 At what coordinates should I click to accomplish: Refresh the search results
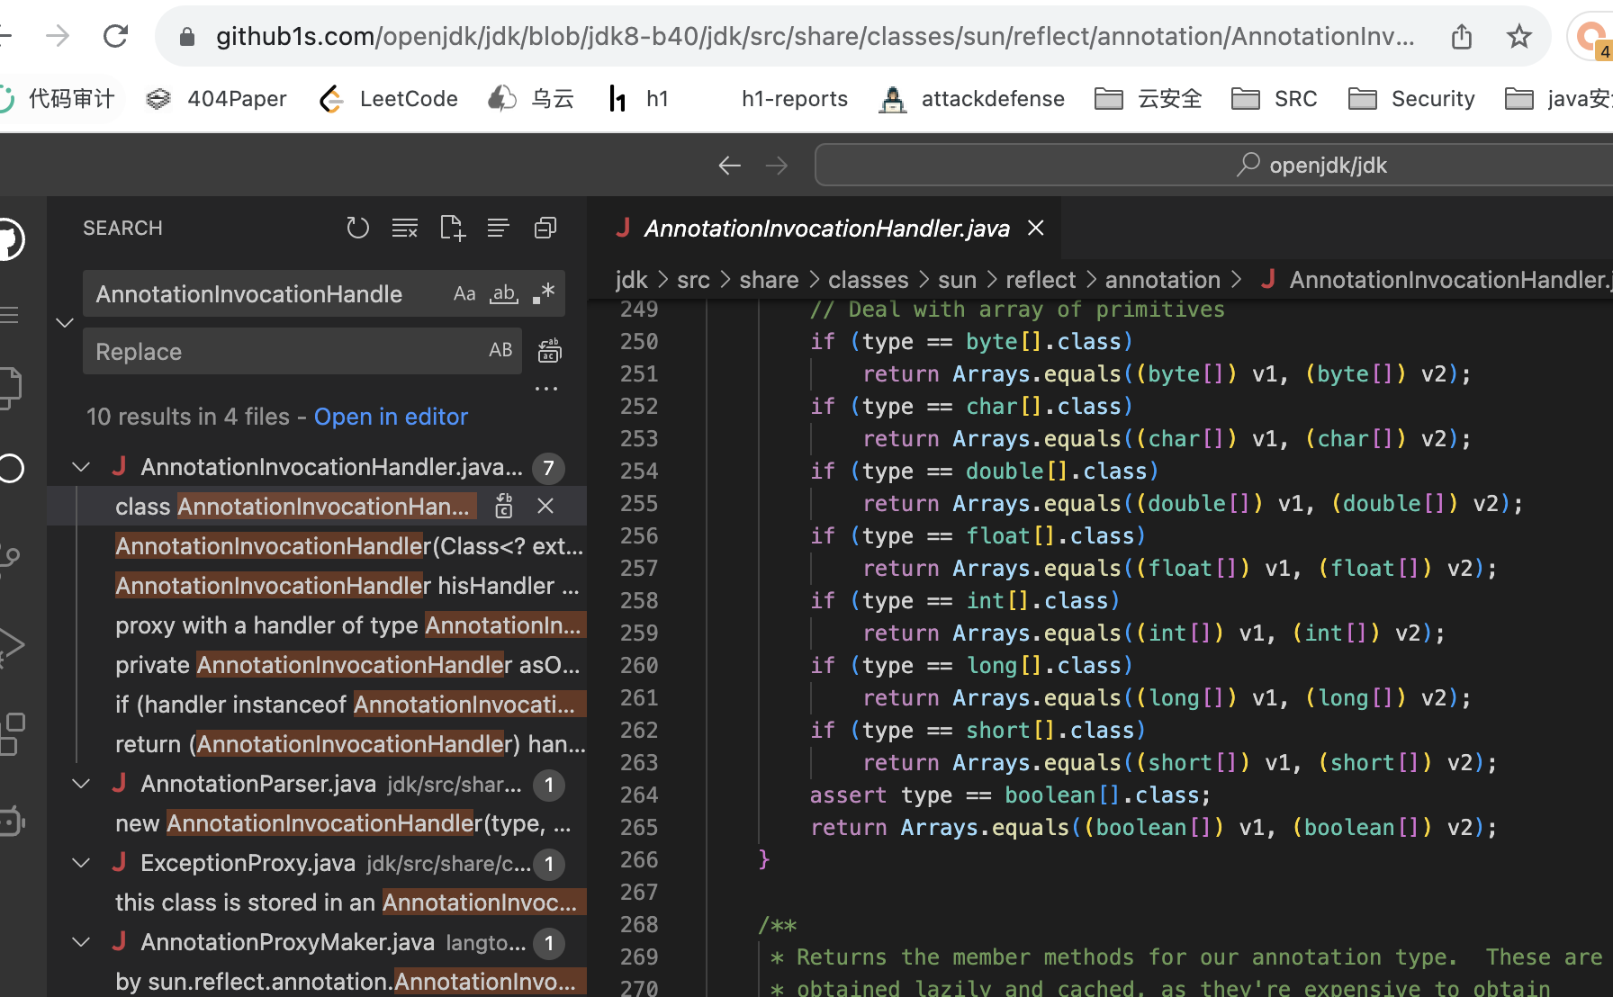click(x=357, y=229)
